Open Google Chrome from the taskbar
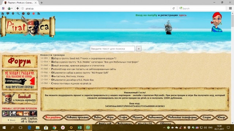The image size is (234, 131). point(54,128)
